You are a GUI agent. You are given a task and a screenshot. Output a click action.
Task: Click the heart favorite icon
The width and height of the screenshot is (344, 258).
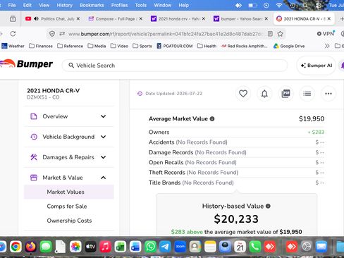click(243, 94)
